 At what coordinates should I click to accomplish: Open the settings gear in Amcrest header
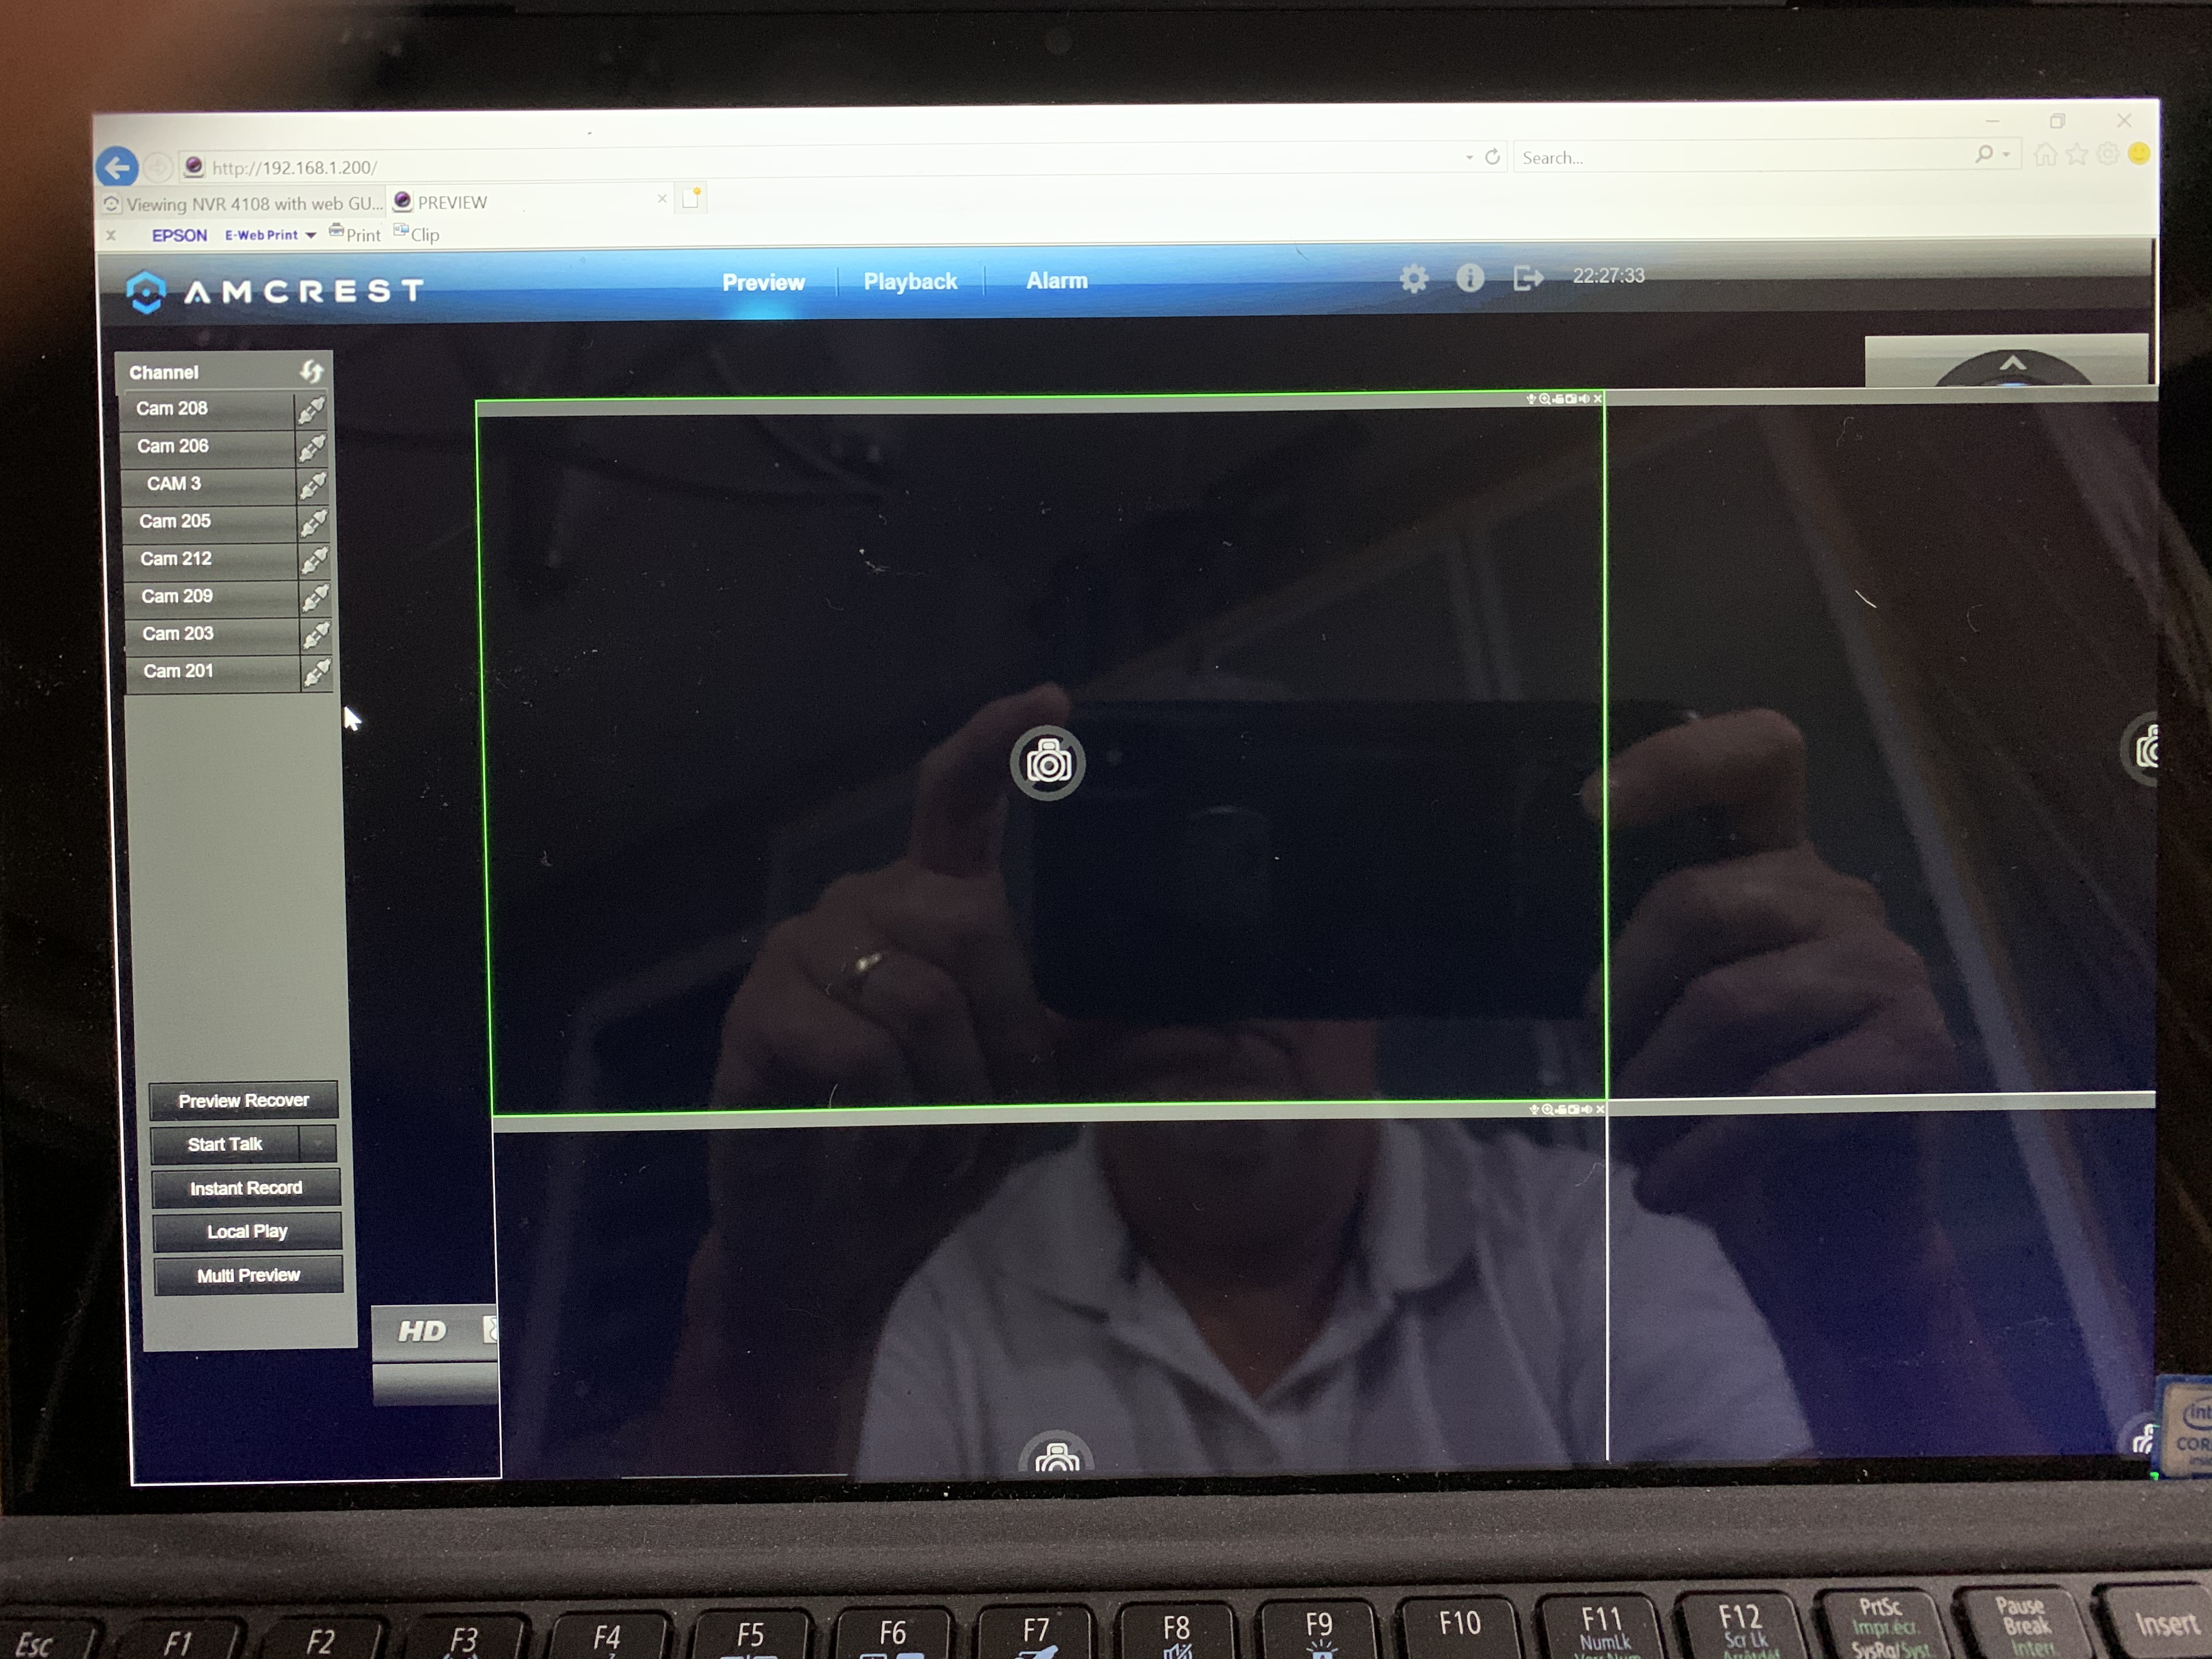coord(1413,279)
